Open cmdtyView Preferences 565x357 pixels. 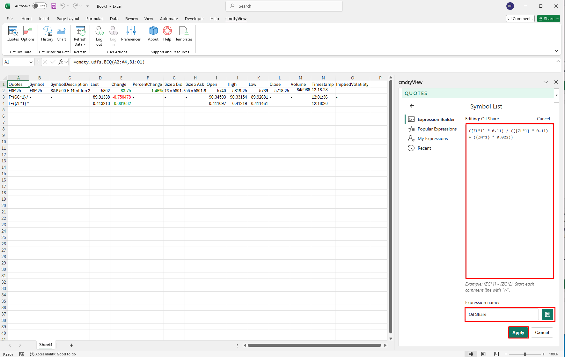131,34
